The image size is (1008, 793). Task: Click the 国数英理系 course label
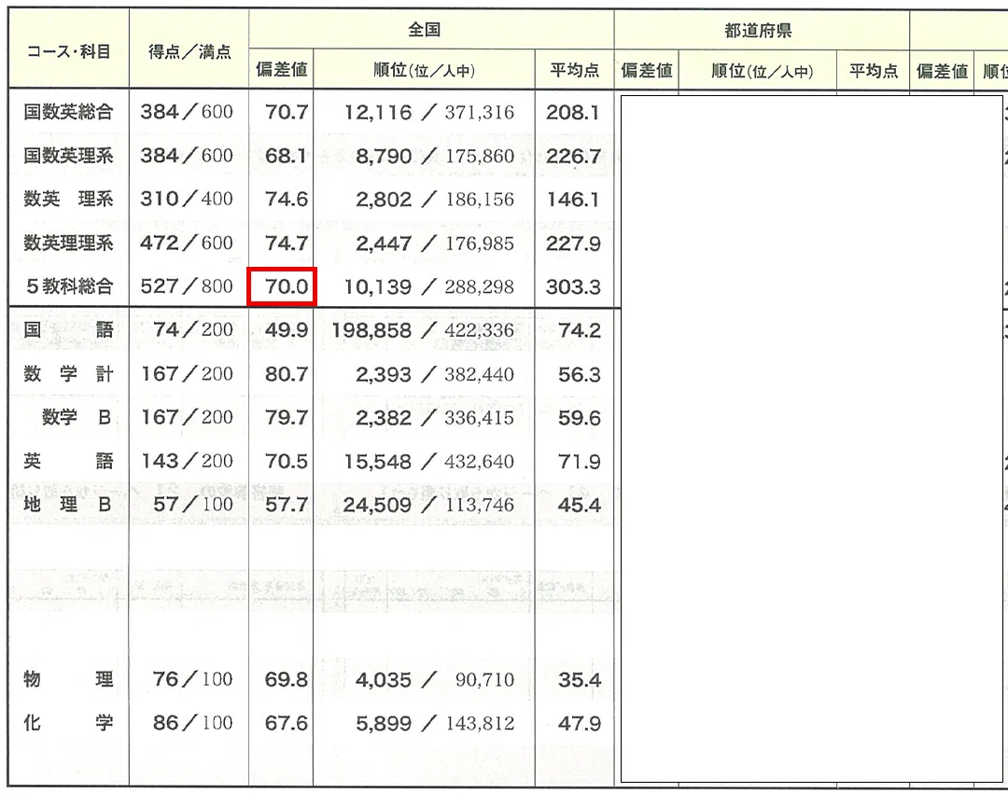click(68, 156)
